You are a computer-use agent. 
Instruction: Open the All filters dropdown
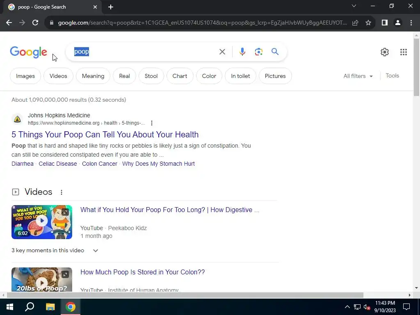pyautogui.click(x=358, y=76)
